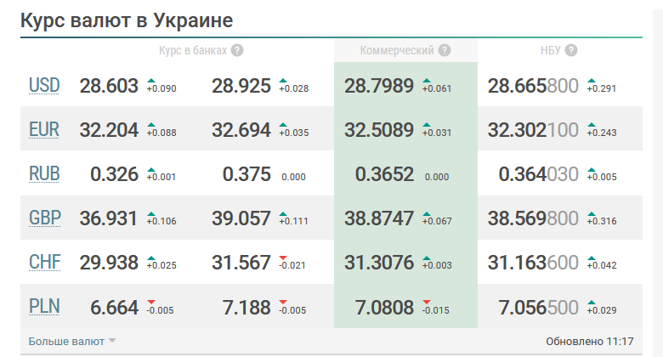Select the Курс в банках column header

(x=193, y=50)
